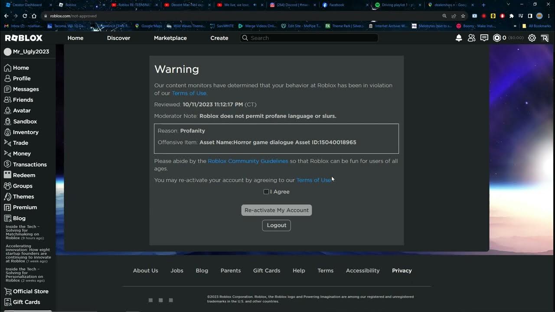Open All Bookmarks folder
This screenshot has width=555, height=312.
537,26
